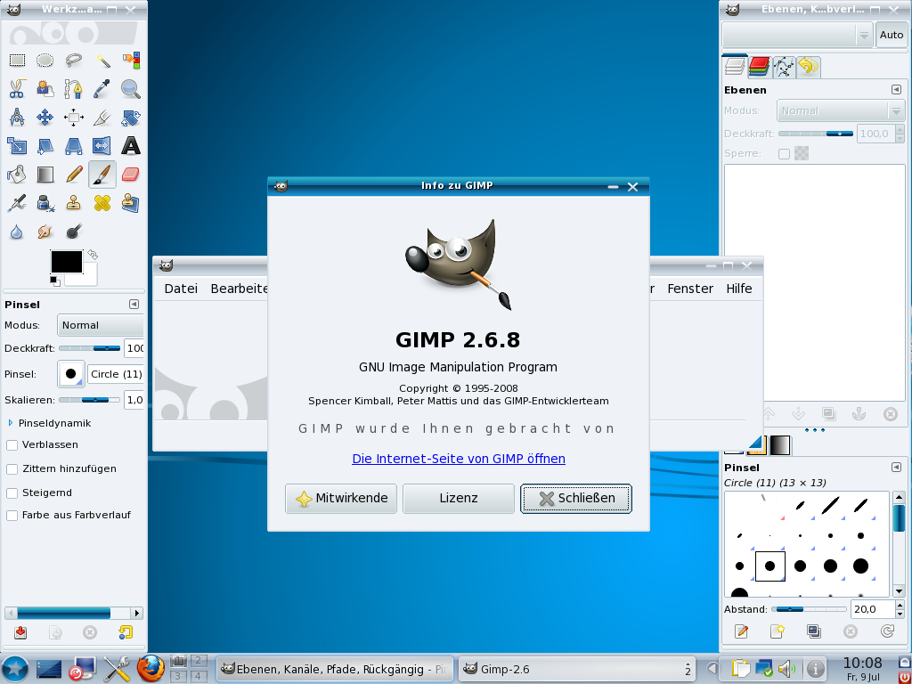Viewport: 912px width, 684px height.
Task: Select the Rectangle Select tool
Action: (18, 61)
